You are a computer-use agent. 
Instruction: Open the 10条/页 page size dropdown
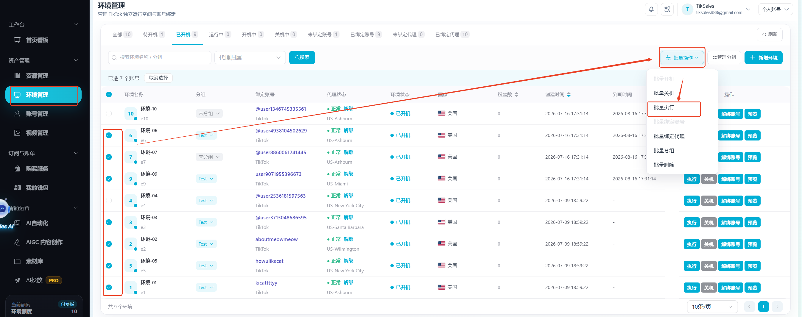(712, 307)
